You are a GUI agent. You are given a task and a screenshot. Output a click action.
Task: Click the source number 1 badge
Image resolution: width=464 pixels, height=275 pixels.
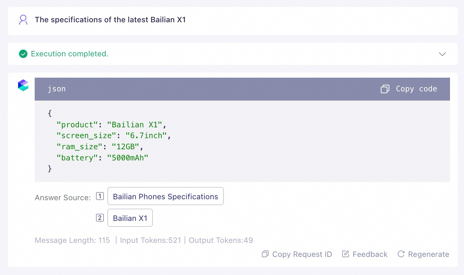(100, 196)
